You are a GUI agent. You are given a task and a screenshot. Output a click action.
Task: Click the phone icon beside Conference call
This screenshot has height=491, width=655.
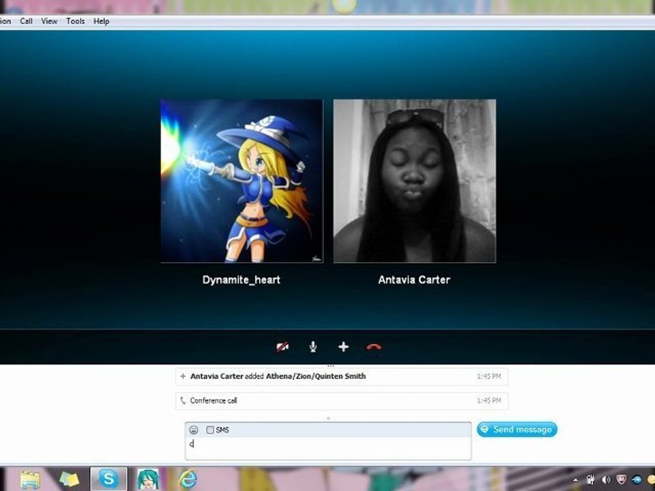(x=183, y=400)
